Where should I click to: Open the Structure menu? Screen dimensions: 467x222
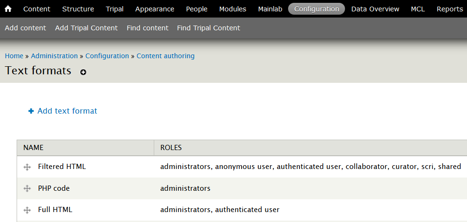[78, 9]
